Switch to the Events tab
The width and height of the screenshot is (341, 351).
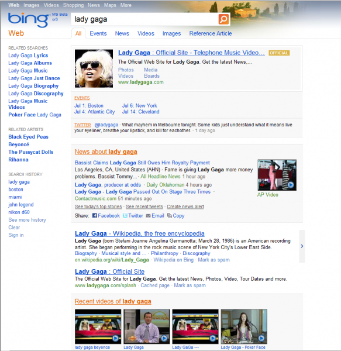pyautogui.click(x=98, y=33)
